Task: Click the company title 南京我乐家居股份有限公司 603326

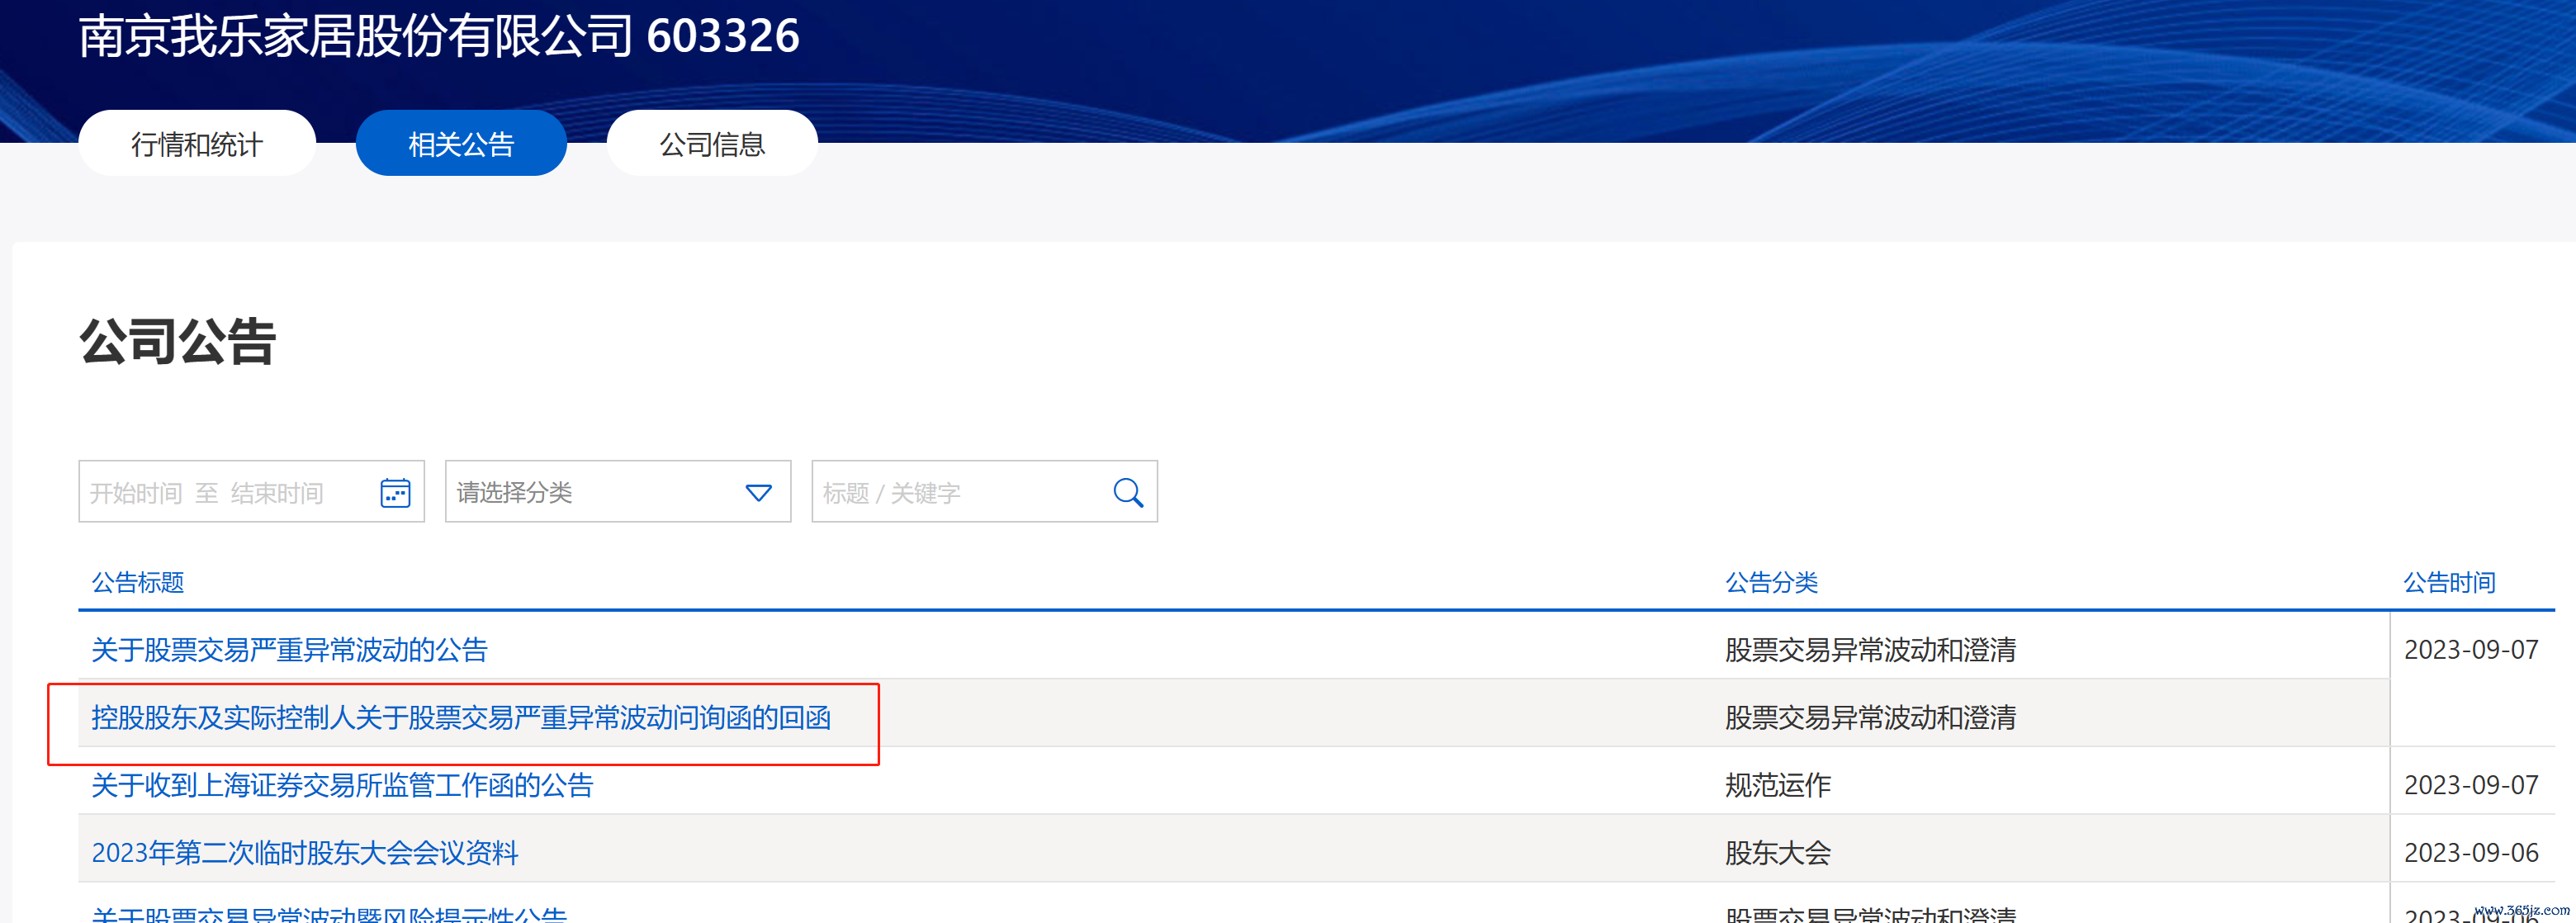Action: tap(438, 36)
